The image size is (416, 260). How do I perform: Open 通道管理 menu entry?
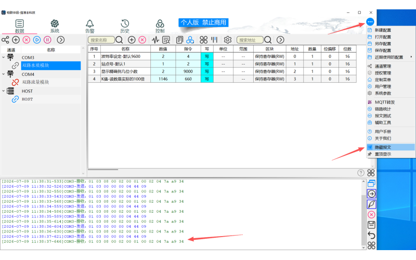point(391,67)
